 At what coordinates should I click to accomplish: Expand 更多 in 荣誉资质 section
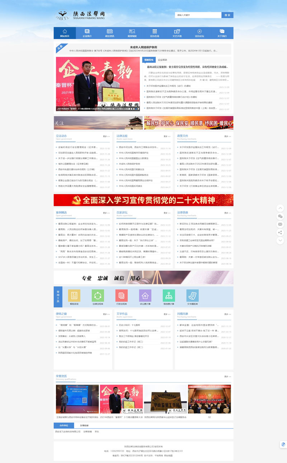tap(228, 377)
